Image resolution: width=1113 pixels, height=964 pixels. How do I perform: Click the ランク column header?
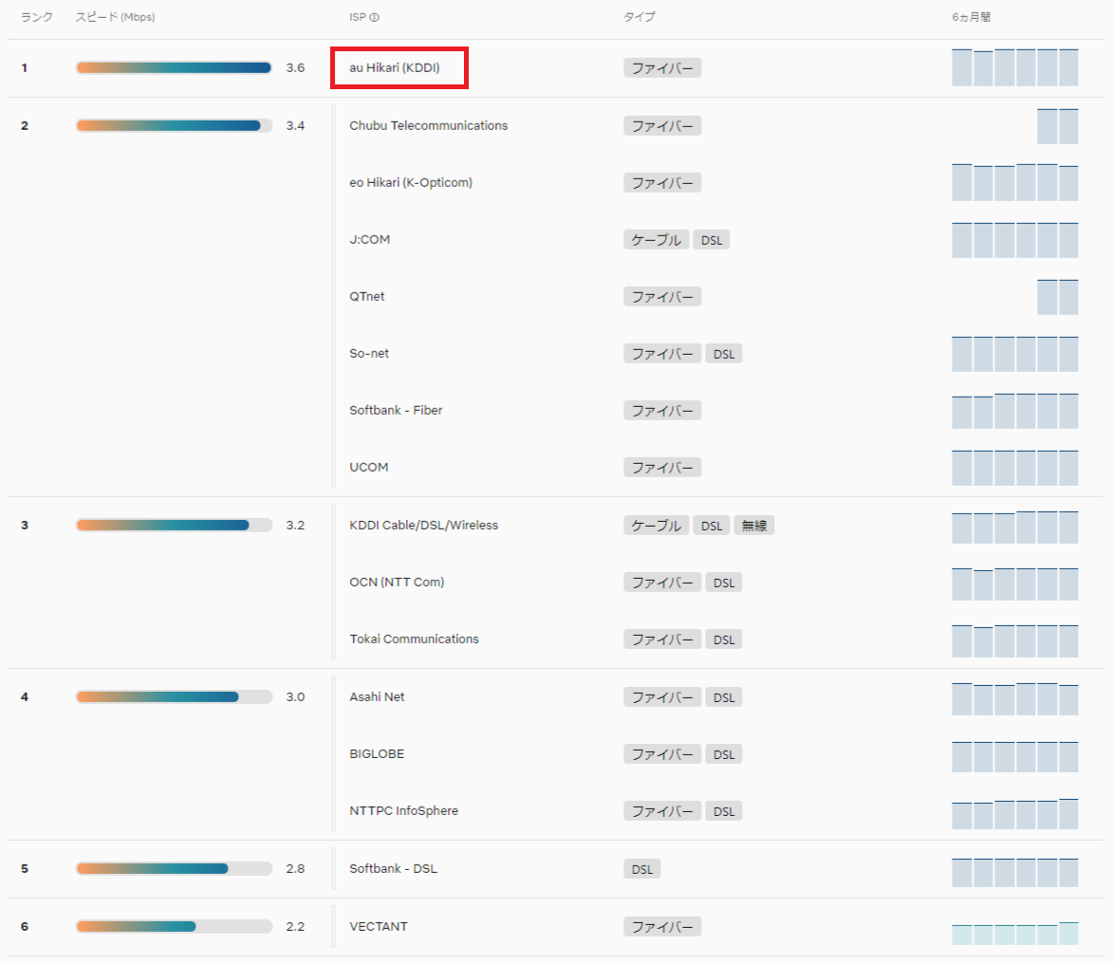(x=36, y=17)
